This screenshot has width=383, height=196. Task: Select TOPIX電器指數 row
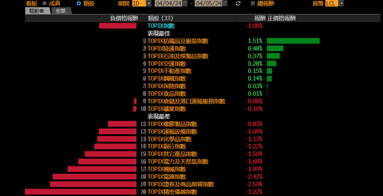click(167, 177)
